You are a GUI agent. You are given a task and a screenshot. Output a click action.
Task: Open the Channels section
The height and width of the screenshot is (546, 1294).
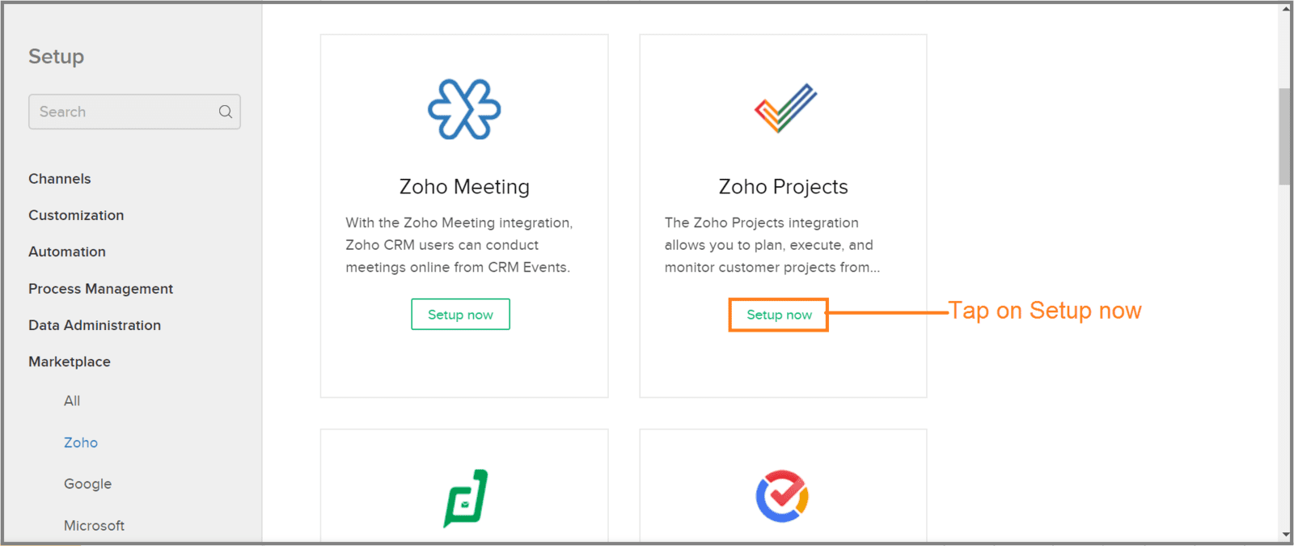(x=60, y=179)
